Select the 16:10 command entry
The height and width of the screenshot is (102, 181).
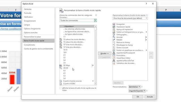(x=77, y=50)
